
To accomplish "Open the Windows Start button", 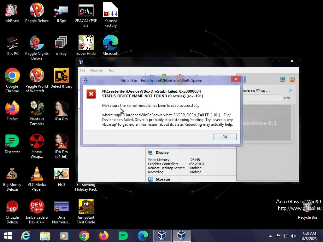I will click(8, 236).
